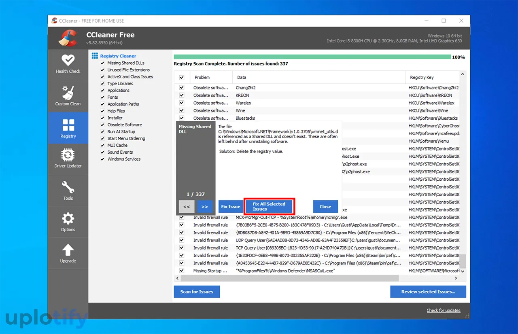This screenshot has height=334, width=518.
Task: Open the Custom Clean section
Action: tap(68, 96)
